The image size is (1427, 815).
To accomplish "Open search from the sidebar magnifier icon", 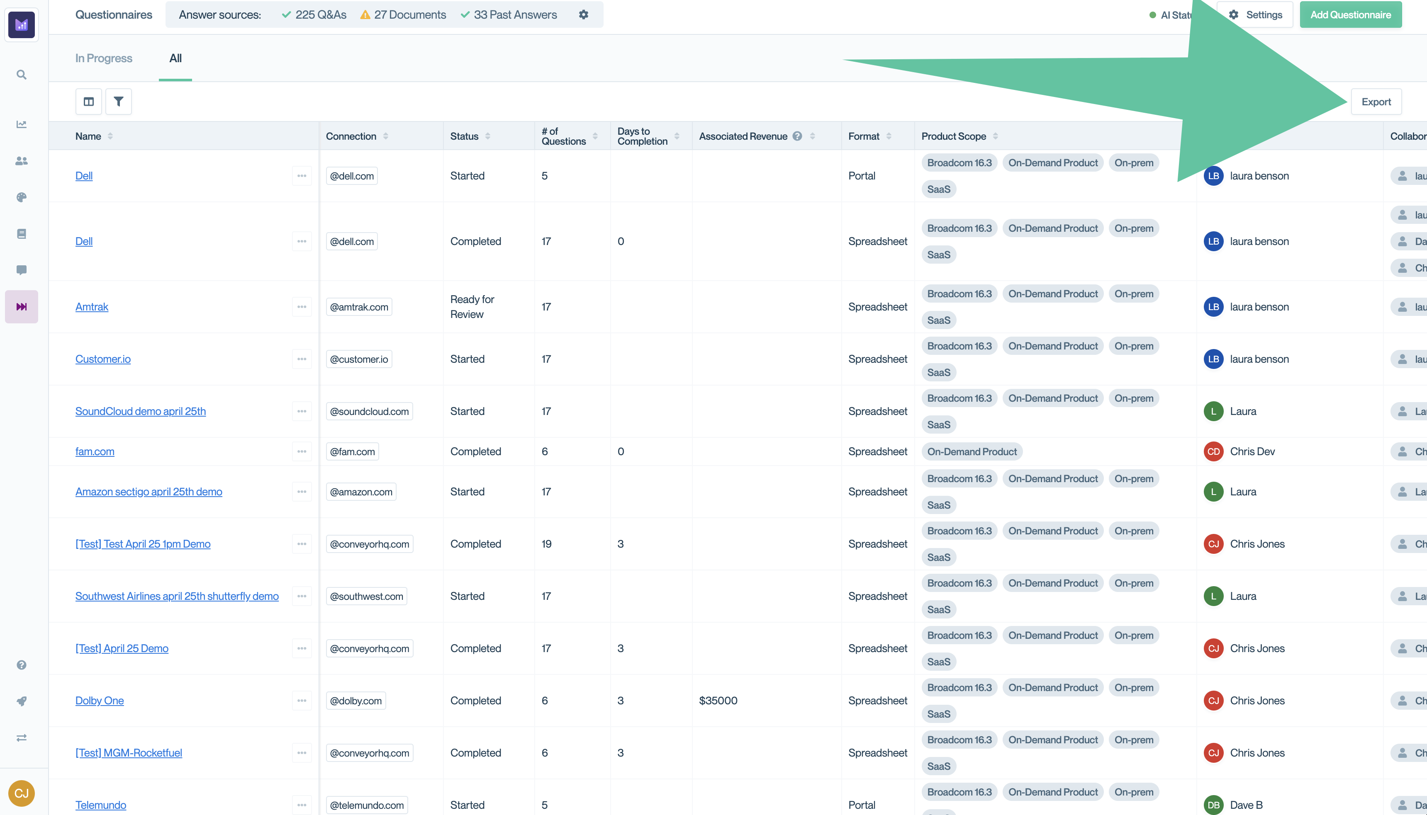I will click(21, 75).
